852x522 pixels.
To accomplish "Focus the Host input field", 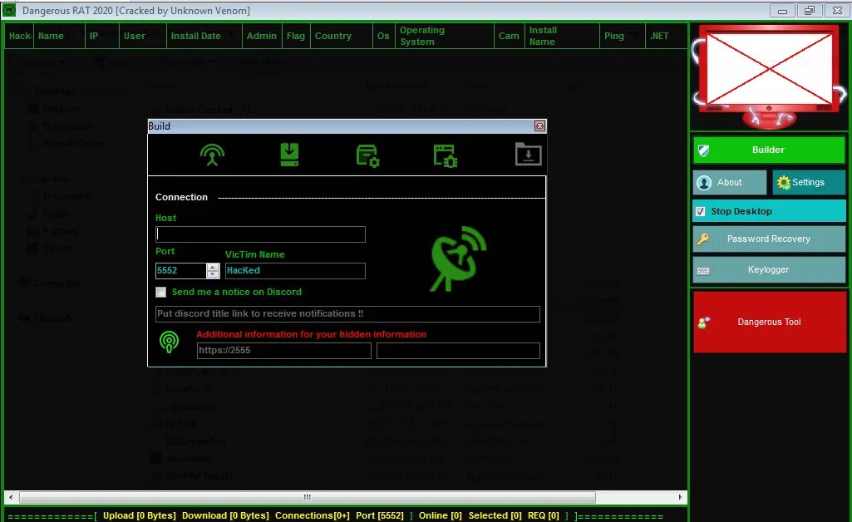I will [x=260, y=234].
